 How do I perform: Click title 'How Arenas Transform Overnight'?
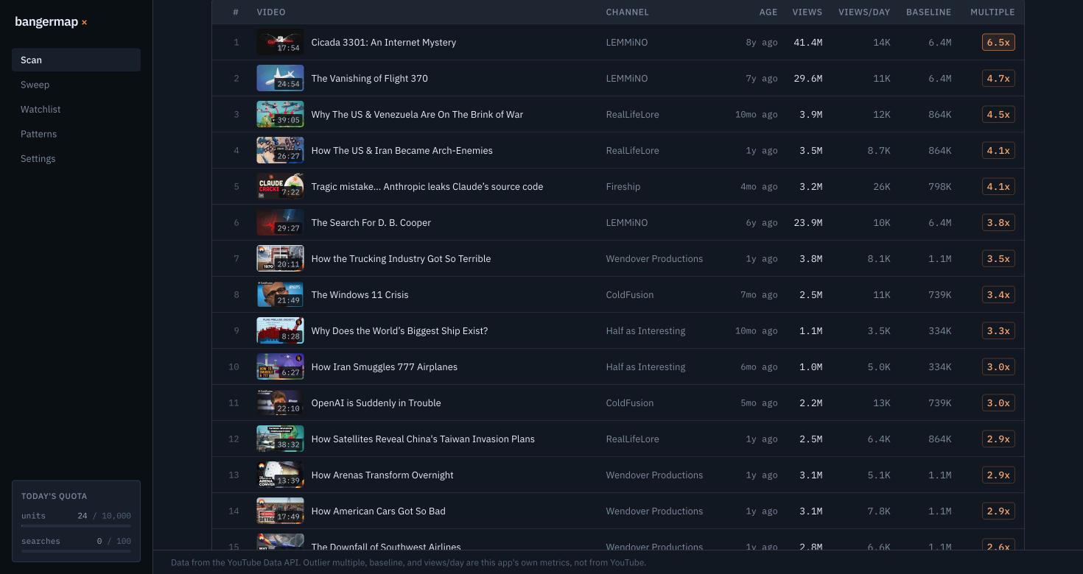click(382, 475)
